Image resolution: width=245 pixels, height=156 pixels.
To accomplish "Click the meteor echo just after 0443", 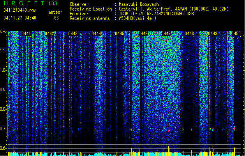I will (69, 134).
